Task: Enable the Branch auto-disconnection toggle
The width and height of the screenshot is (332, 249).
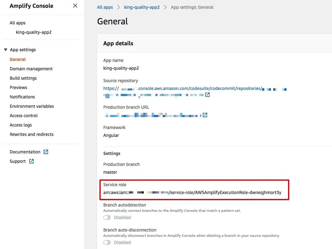Action: pos(107,242)
